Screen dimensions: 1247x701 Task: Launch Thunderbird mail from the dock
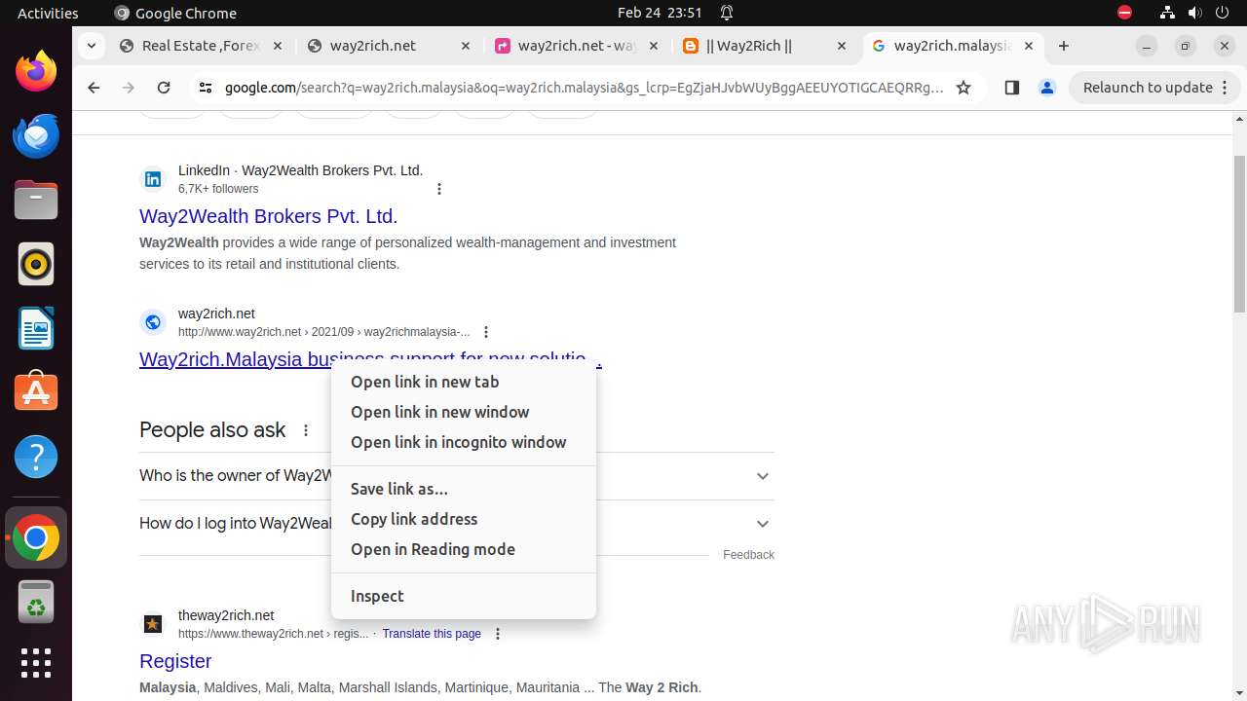(36, 135)
